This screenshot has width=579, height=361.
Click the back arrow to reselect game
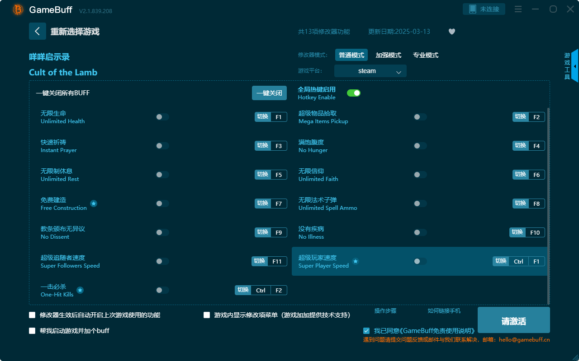coord(38,31)
